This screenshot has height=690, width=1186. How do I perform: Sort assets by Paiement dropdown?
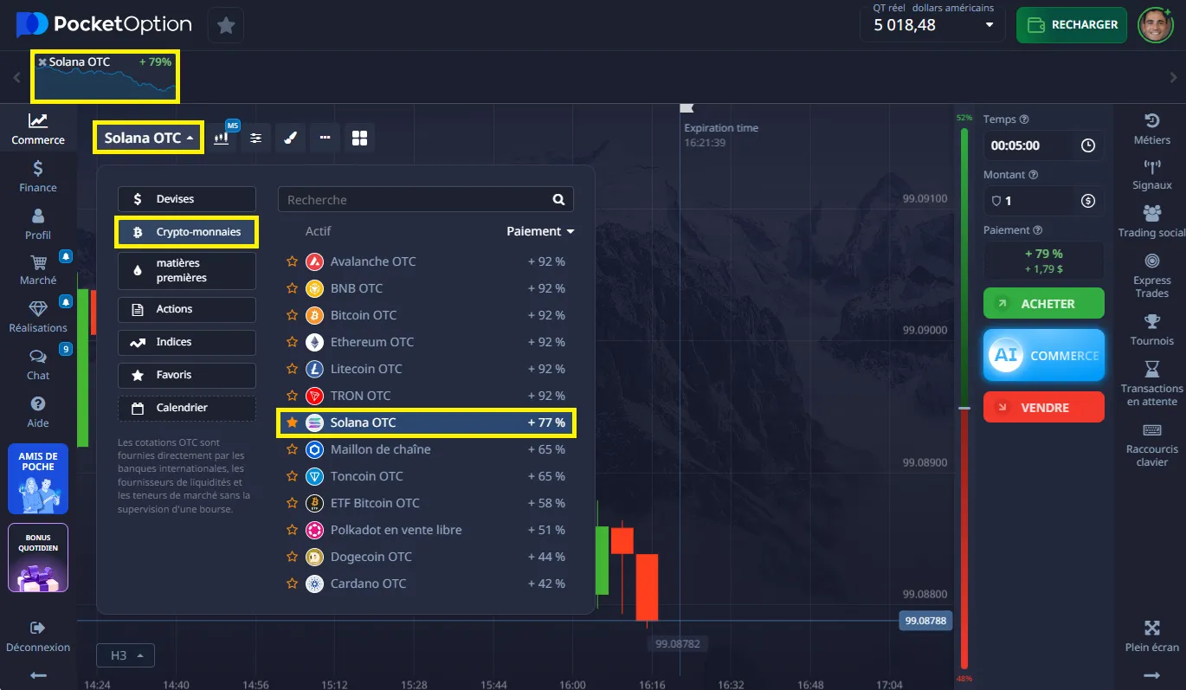tap(540, 231)
